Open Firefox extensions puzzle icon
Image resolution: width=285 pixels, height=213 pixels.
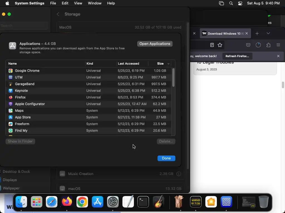pos(268,45)
